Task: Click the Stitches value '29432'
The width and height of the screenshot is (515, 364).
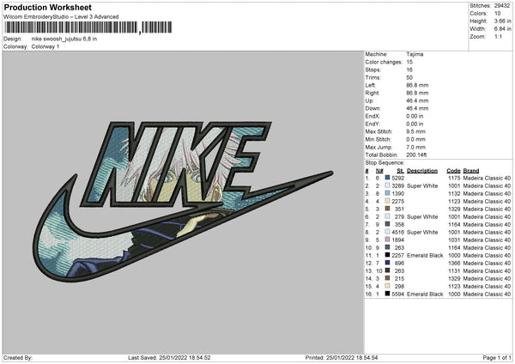Action: pyautogui.click(x=502, y=6)
